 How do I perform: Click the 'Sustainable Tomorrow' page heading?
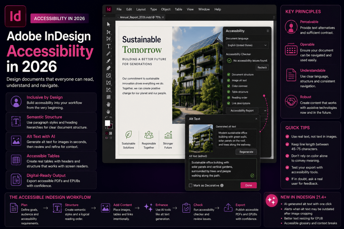(142, 45)
